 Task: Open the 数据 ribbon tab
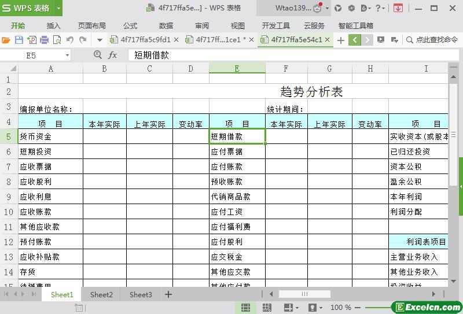[166, 25]
